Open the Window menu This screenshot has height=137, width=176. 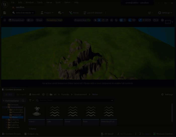[29, 3]
